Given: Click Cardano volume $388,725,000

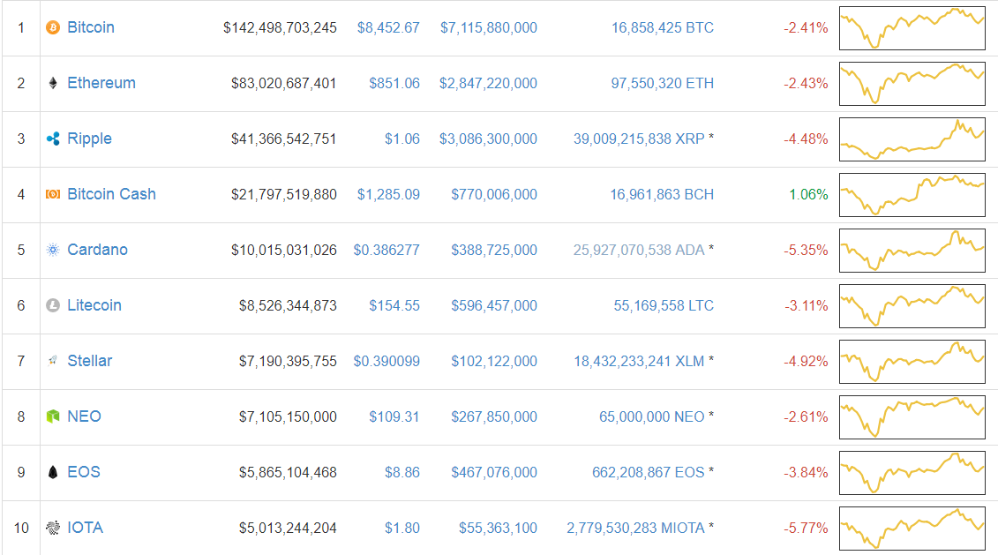Looking at the screenshot, I should [494, 250].
